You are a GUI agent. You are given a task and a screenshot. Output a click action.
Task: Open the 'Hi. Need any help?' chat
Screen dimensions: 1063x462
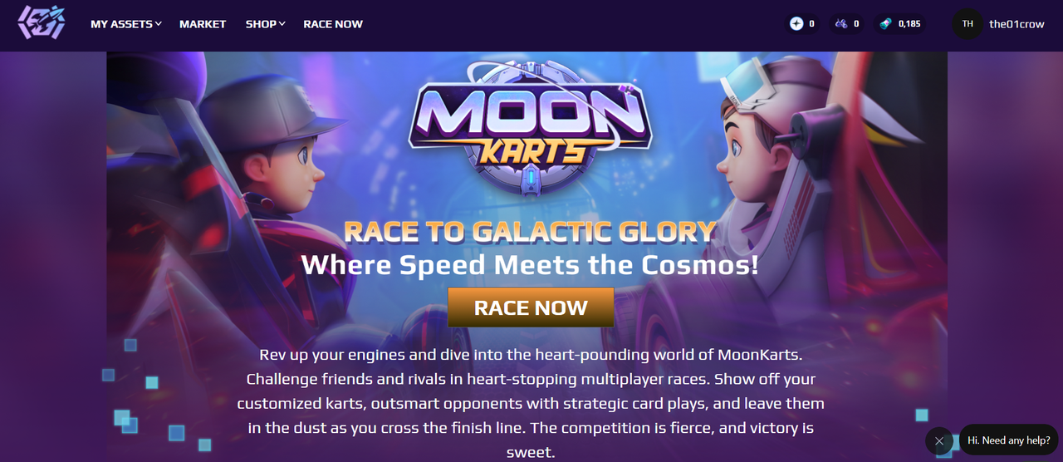[x=1008, y=440]
